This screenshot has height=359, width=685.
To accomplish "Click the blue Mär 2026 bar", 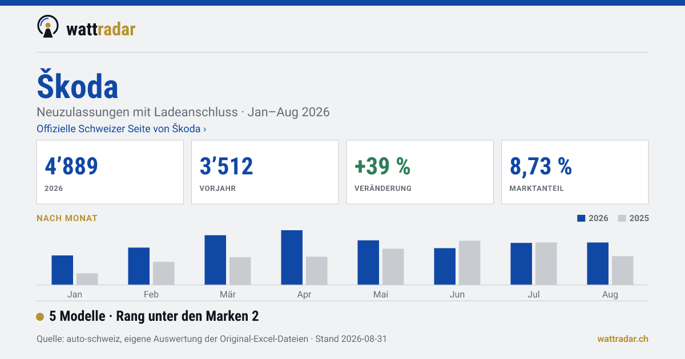I will (x=215, y=260).
